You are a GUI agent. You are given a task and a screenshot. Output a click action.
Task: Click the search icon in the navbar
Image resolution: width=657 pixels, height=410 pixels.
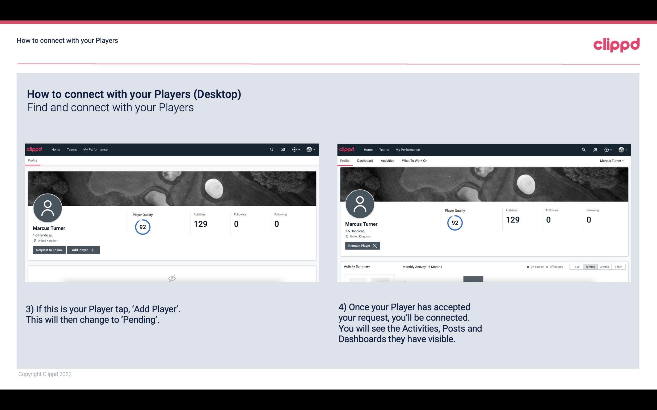point(271,149)
